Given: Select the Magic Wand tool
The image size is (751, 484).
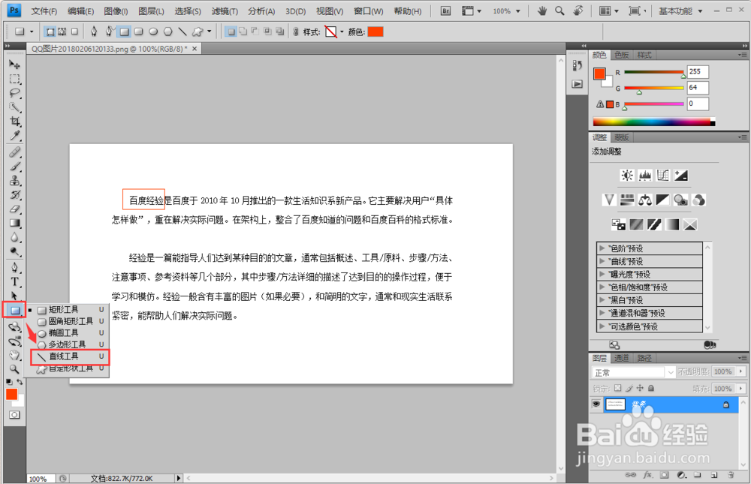Looking at the screenshot, I should 14,107.
